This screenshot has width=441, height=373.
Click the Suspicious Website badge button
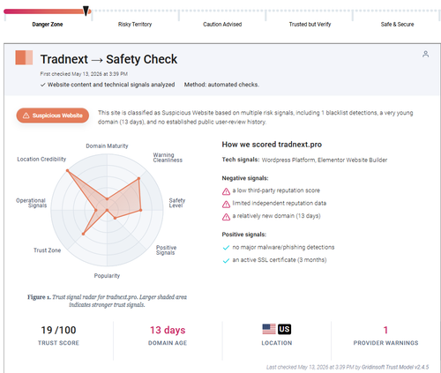point(53,116)
